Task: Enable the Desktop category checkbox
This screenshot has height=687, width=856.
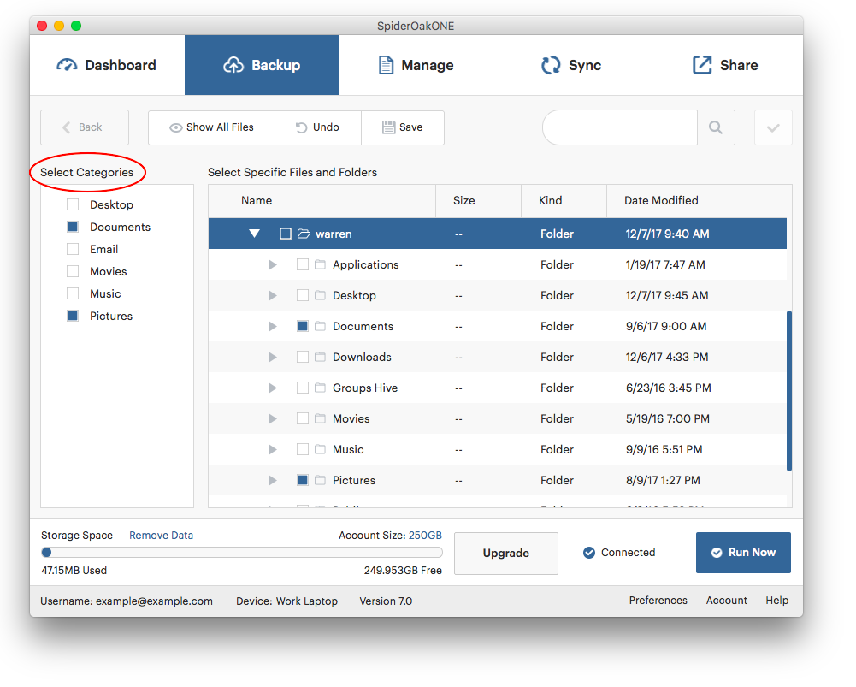Action: 73,204
